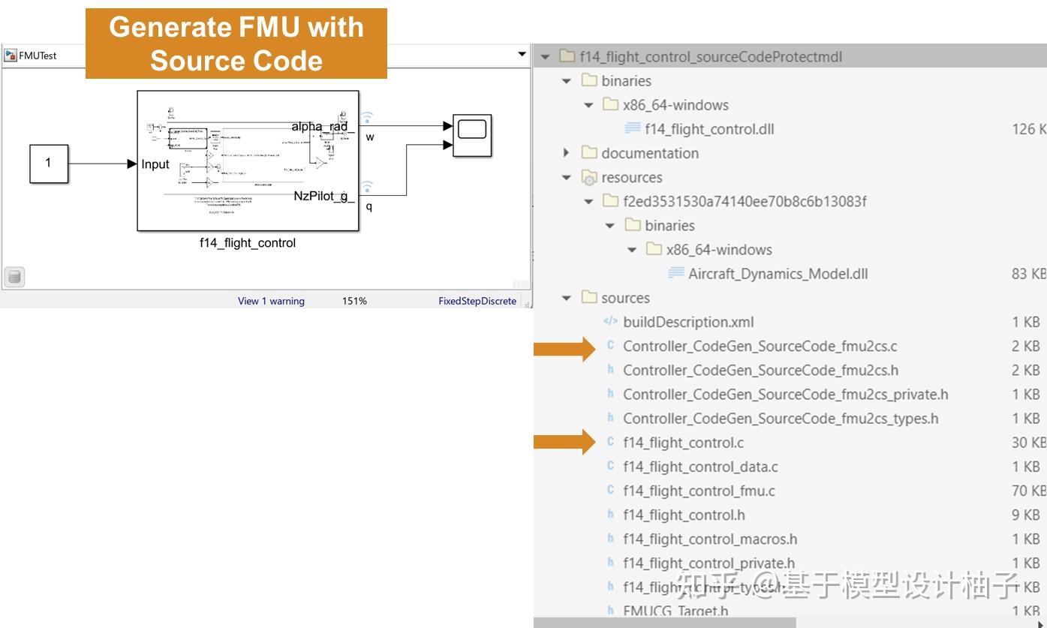
Task: Open the hide/show dropdown arrow above the canvas
Action: coord(522,55)
